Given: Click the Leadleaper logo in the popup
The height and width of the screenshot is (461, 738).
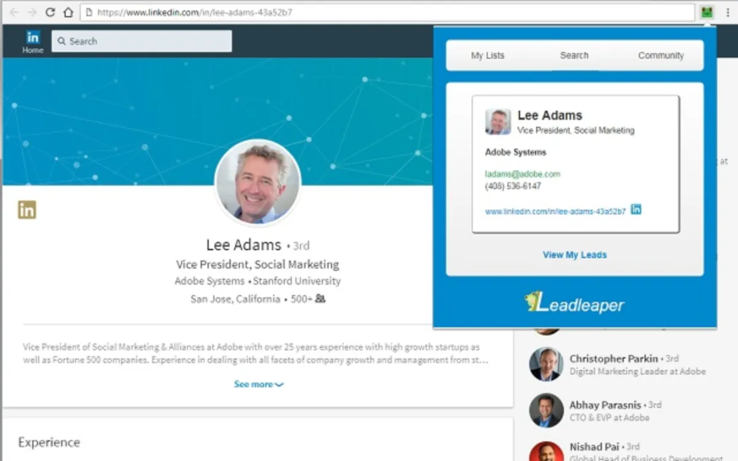Looking at the screenshot, I should [574, 302].
